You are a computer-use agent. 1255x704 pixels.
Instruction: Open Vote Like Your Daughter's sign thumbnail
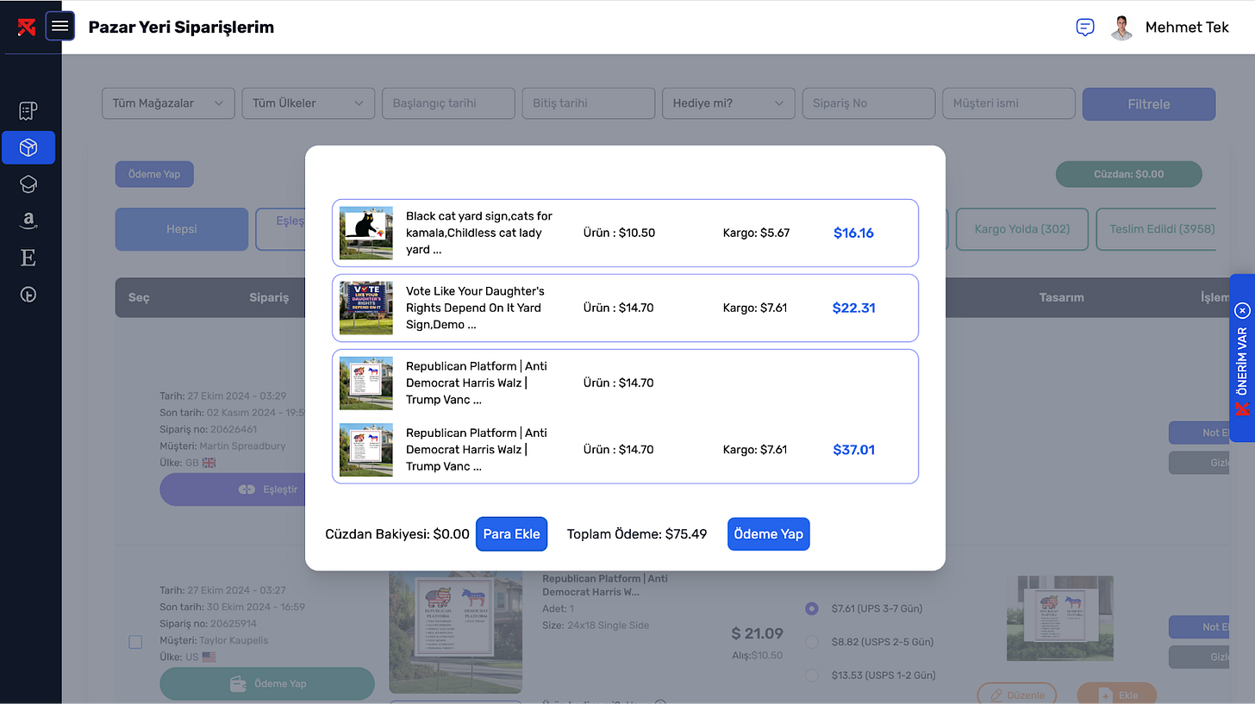pos(365,308)
